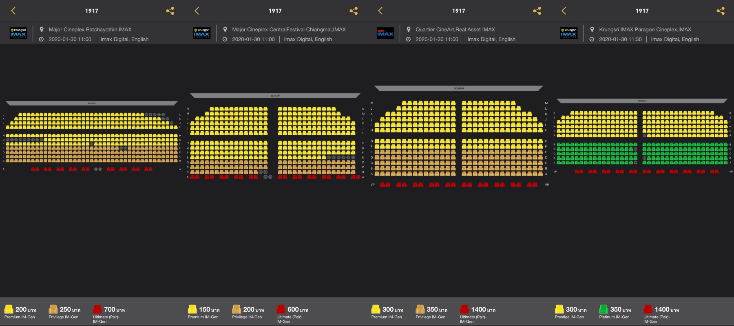The width and height of the screenshot is (734, 326).
Task: Tap the clock icon beside the 11:30 Paragon showtime
Action: 592,40
